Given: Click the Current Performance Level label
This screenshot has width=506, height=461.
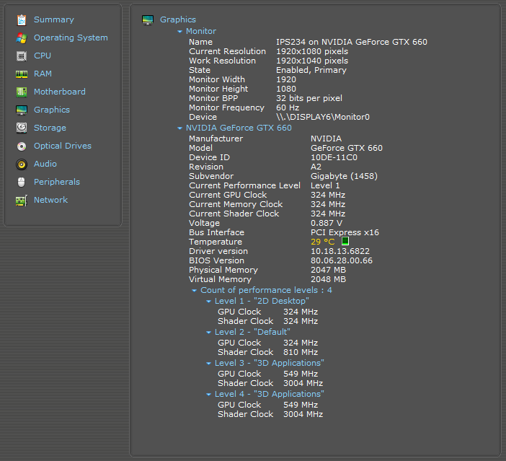Looking at the screenshot, I should tap(244, 185).
